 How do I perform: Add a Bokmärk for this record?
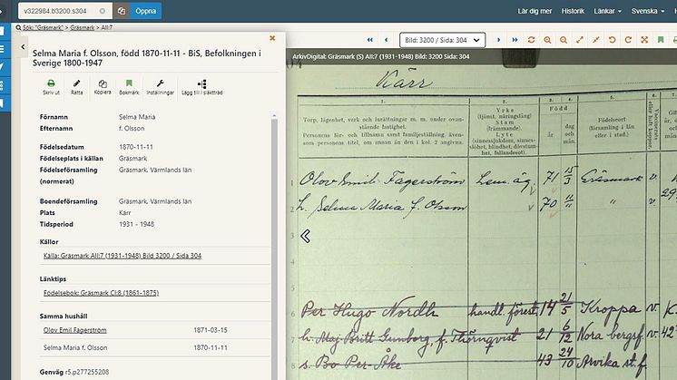(129, 87)
